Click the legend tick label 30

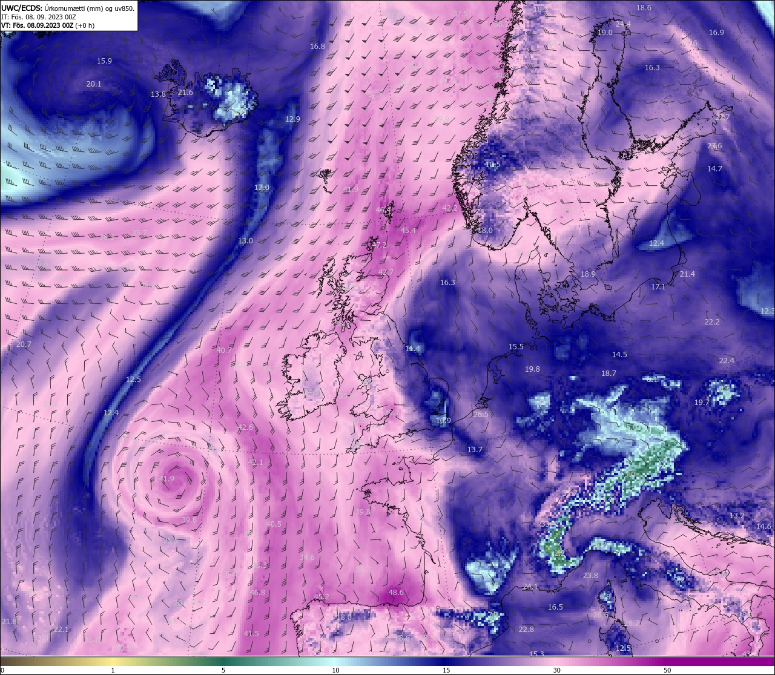click(x=556, y=670)
